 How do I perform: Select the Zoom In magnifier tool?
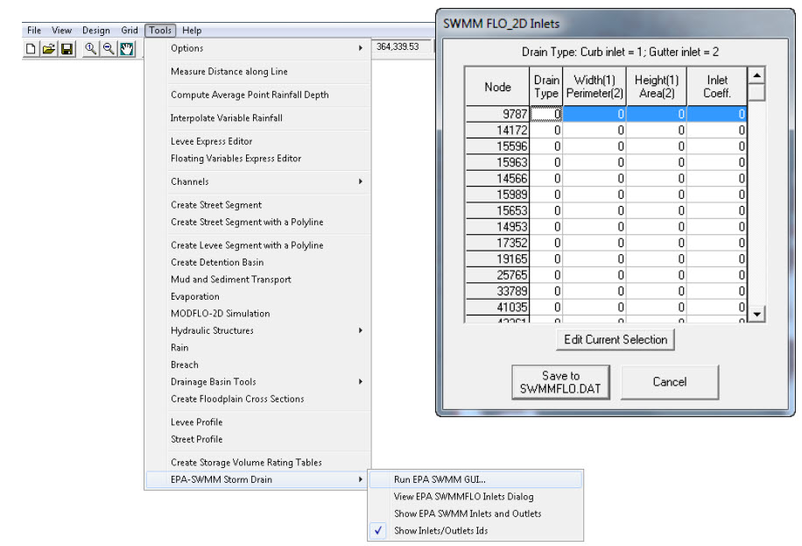coord(90,49)
